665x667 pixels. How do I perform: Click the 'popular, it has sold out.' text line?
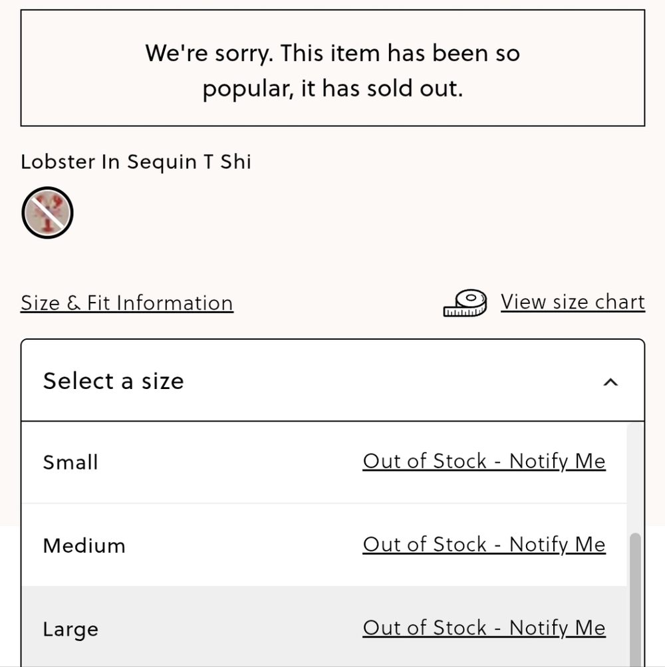[x=332, y=89]
